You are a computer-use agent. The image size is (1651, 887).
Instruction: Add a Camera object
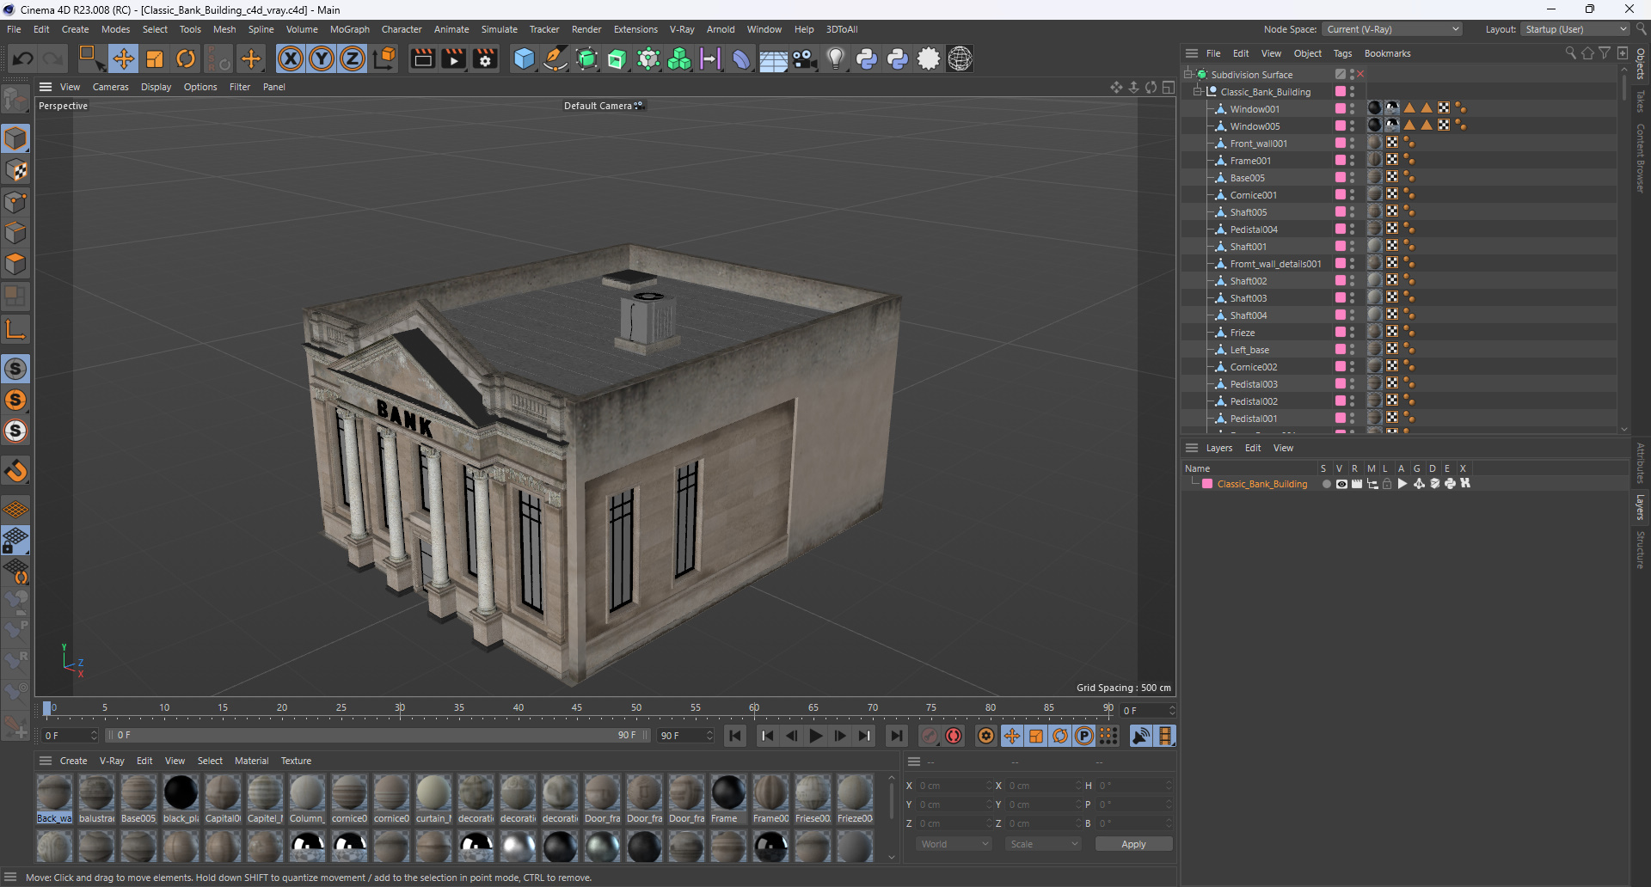(804, 58)
